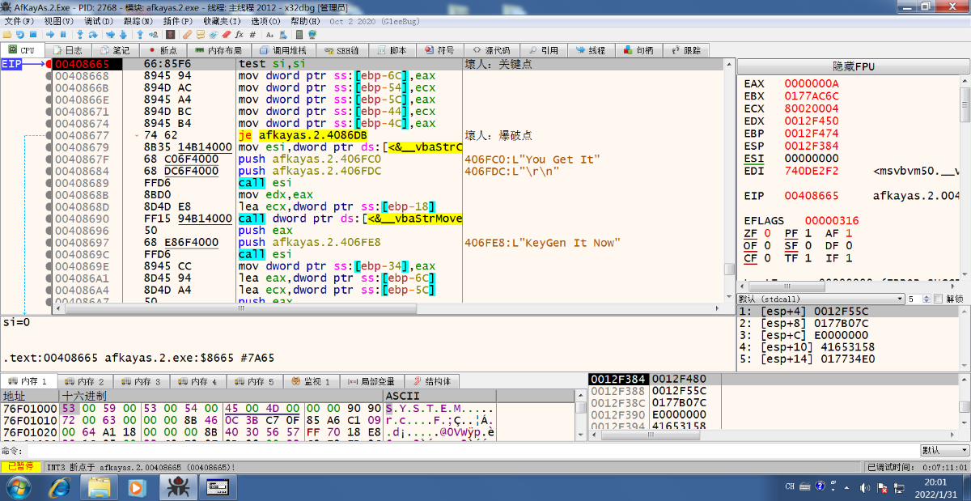This screenshot has height=501, width=971.
Task: Click the Trace Over toolbar icon
Action: (123, 35)
